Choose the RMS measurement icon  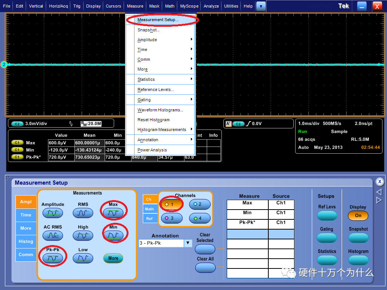click(x=83, y=213)
